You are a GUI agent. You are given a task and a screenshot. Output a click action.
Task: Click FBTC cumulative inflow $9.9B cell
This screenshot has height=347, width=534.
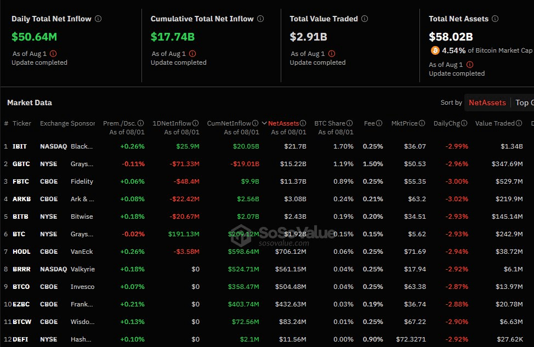click(x=250, y=181)
